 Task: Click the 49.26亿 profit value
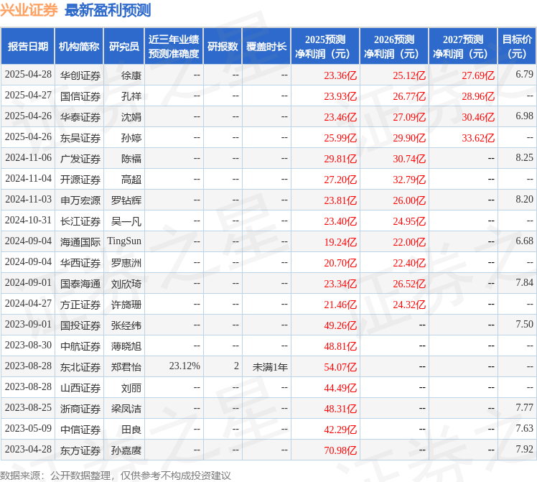click(x=340, y=325)
